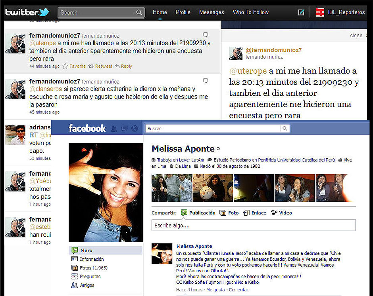Click the Preguntas sidebar icon
This screenshot has height=296, width=373.
point(75,276)
